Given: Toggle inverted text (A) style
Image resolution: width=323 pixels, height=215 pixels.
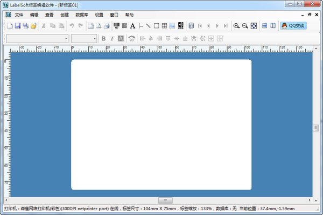Looking at the screenshot, I should tap(121, 39).
